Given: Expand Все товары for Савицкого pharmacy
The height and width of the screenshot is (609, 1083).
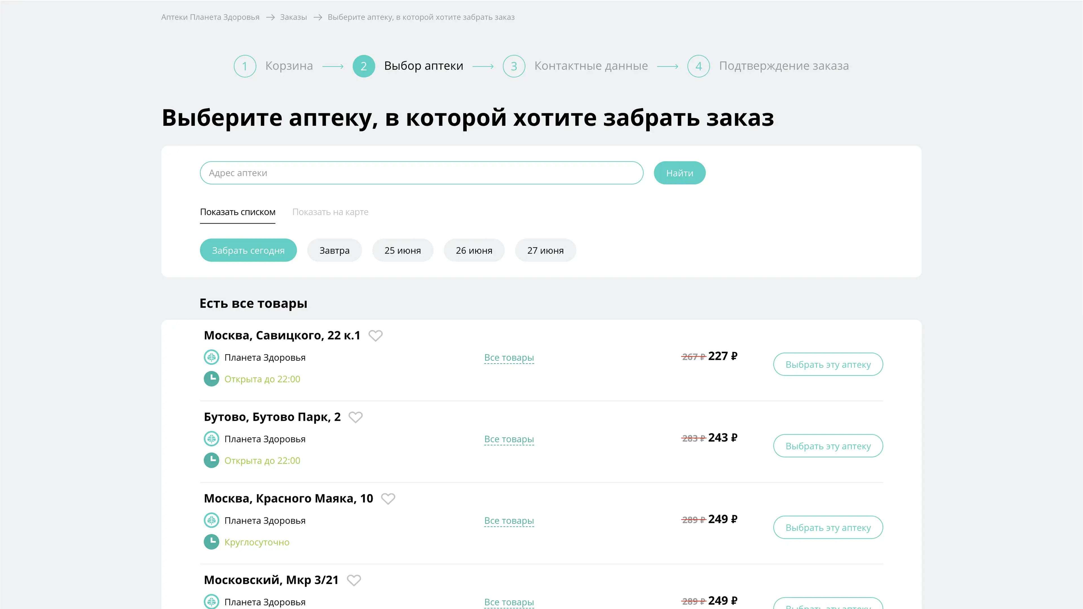Looking at the screenshot, I should (509, 358).
